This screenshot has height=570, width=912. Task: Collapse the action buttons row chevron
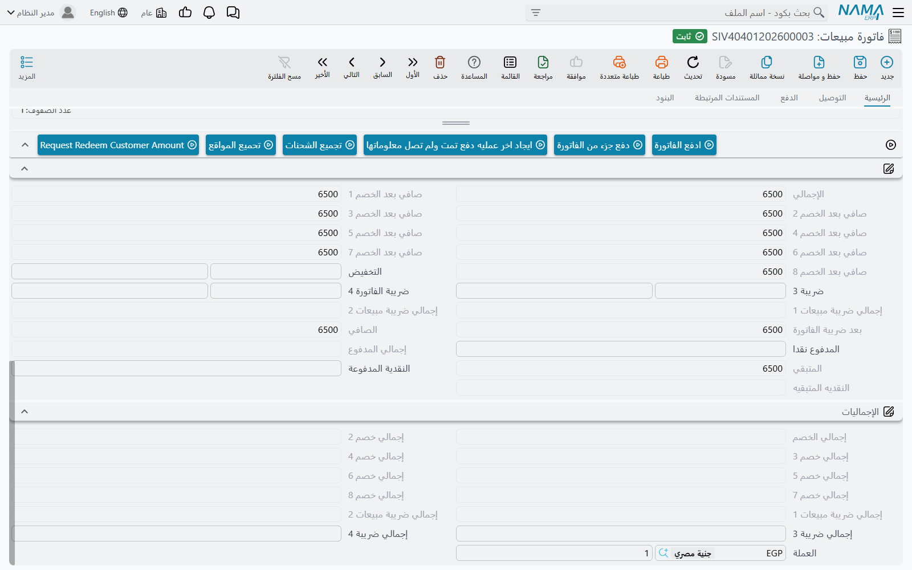25,145
